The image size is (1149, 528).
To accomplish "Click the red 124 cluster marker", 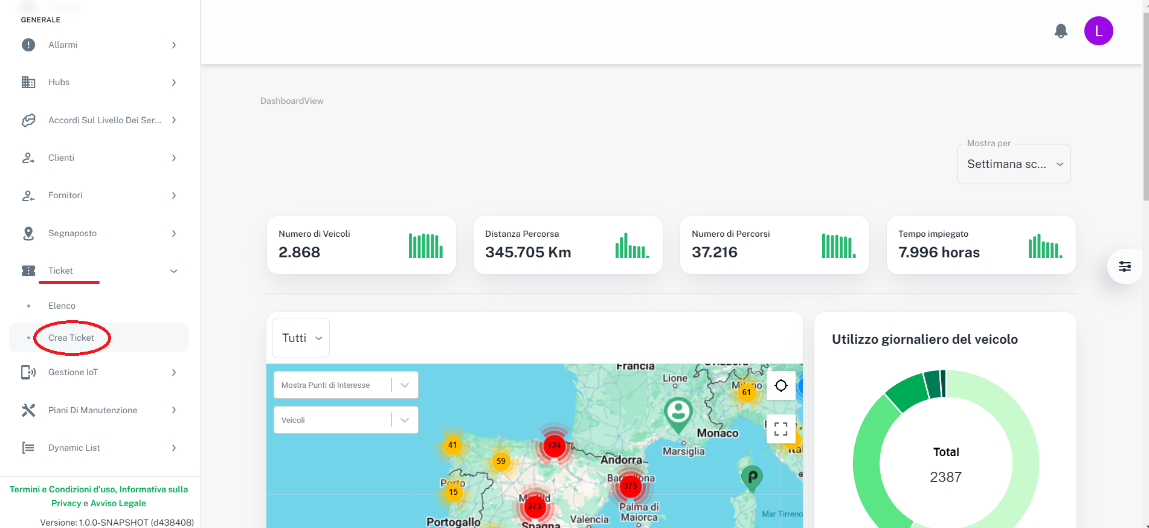I will tap(554, 446).
